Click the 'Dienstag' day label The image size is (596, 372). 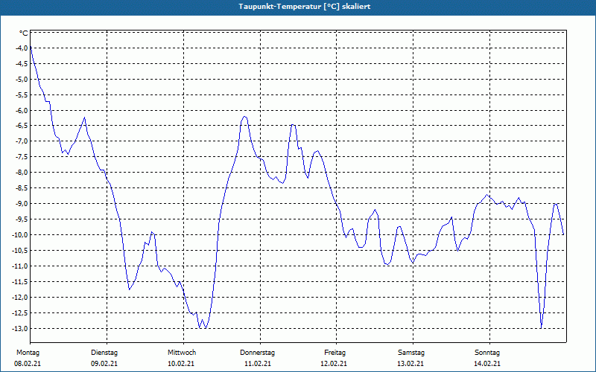(x=104, y=353)
